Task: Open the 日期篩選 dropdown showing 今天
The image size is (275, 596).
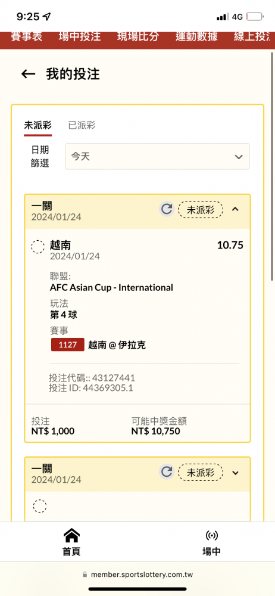Action: pos(157,156)
